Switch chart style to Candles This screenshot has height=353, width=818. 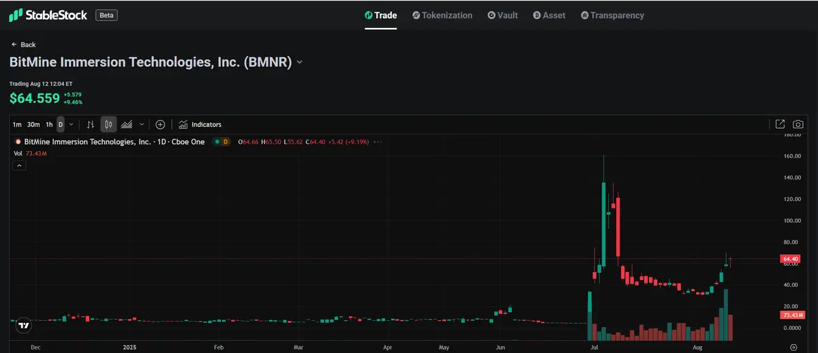coord(108,125)
